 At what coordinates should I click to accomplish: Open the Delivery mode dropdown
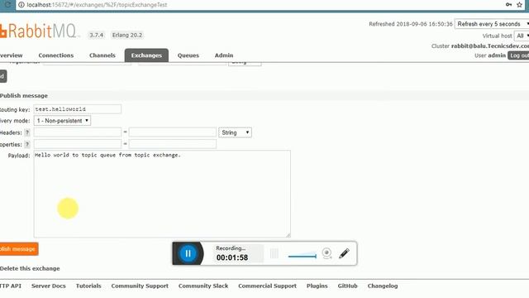pyautogui.click(x=62, y=121)
